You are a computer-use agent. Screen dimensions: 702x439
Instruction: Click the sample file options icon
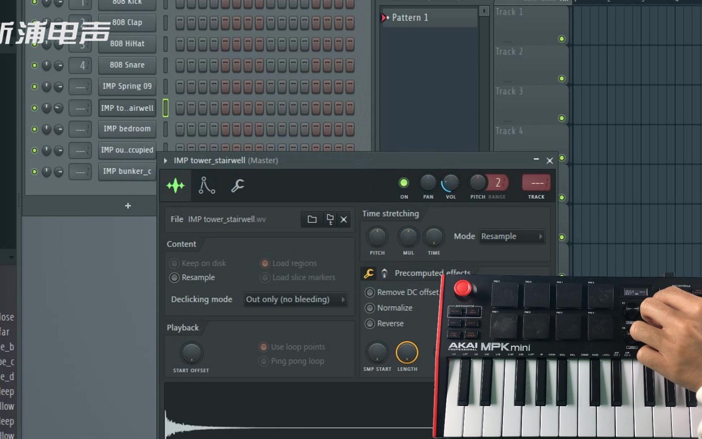pos(330,219)
